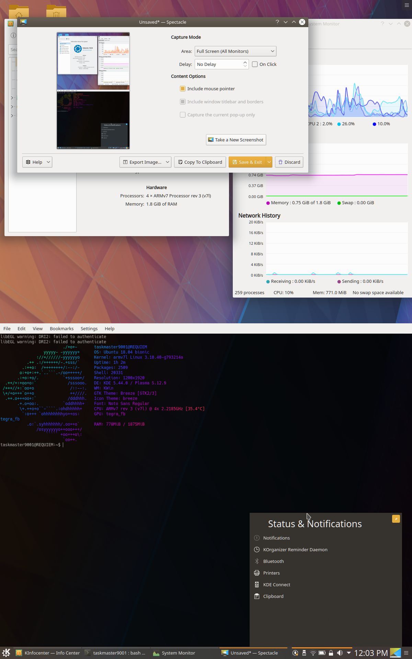The width and height of the screenshot is (412, 659).
Task: Open the Spectacle Help button dropdown arrow
Action: pyautogui.click(x=48, y=162)
